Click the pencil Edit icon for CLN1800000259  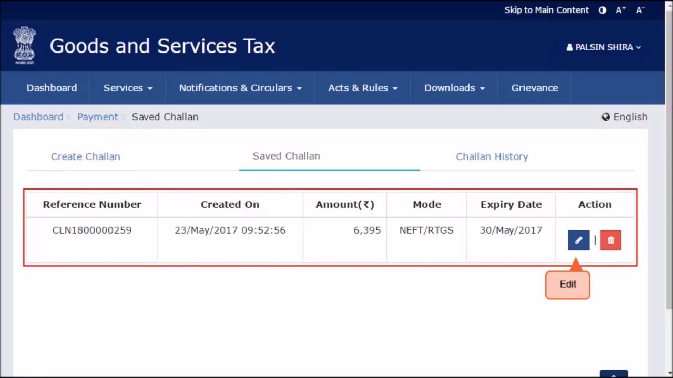click(578, 240)
